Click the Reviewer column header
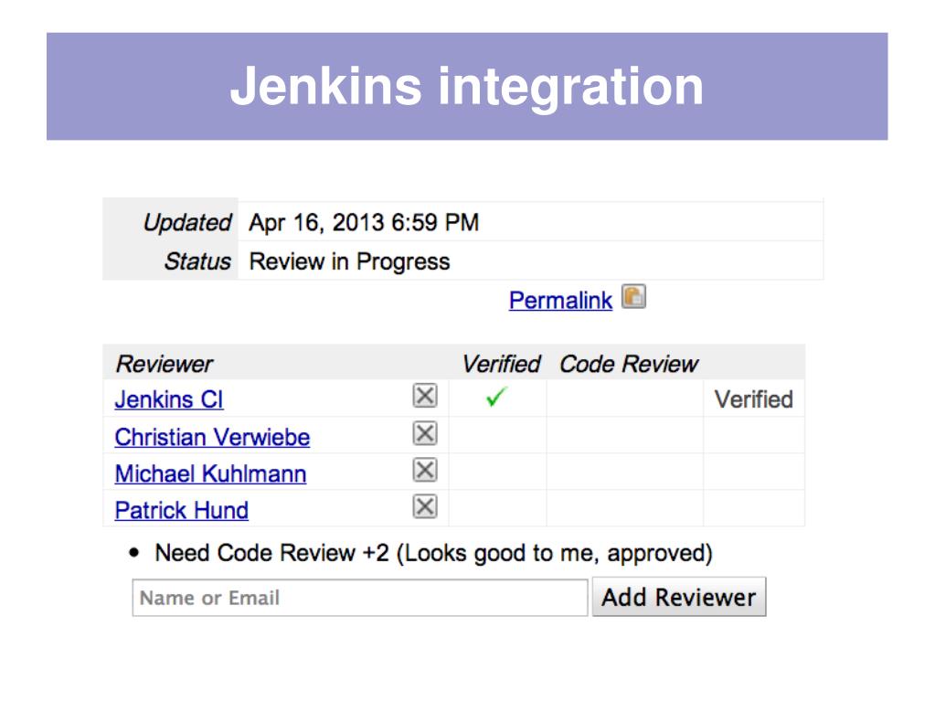 coord(164,364)
